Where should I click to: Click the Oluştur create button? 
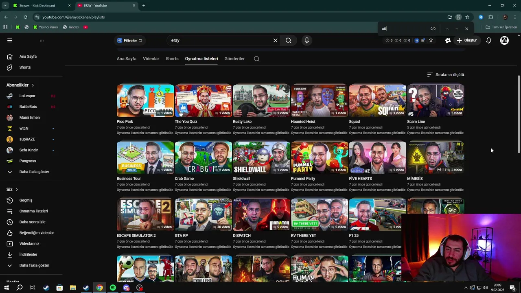466,40
